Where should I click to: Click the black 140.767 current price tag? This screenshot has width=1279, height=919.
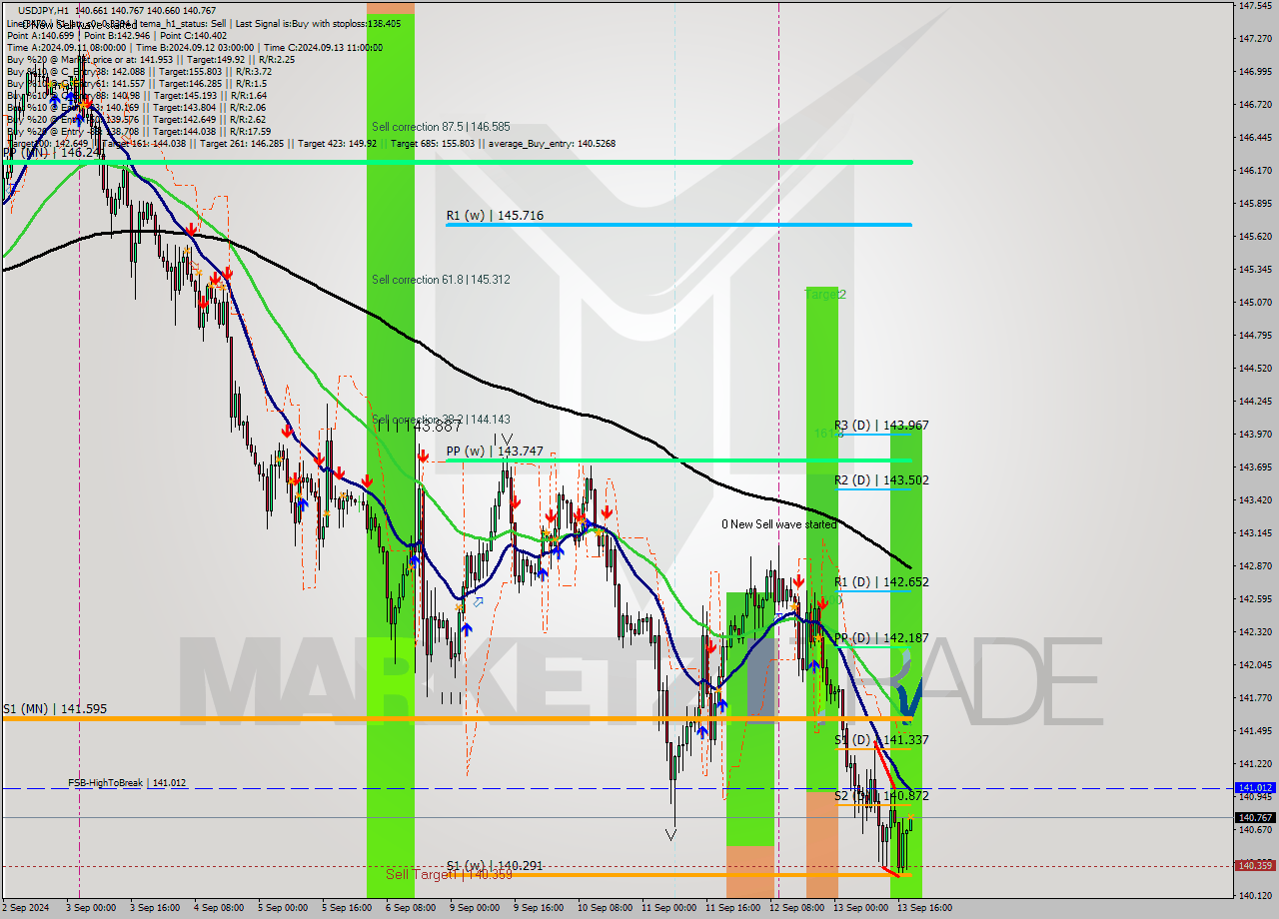coord(1255,817)
